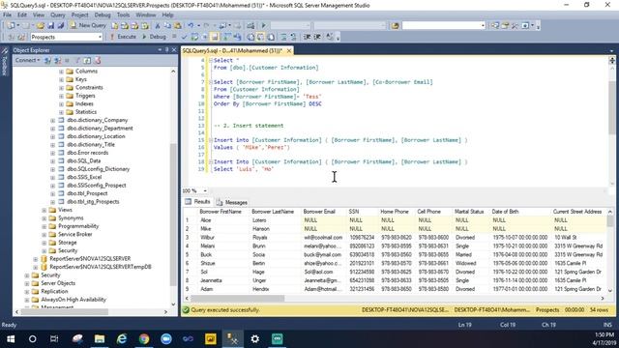The height and width of the screenshot is (348, 619).
Task: Execute the current query
Action: 123,37
